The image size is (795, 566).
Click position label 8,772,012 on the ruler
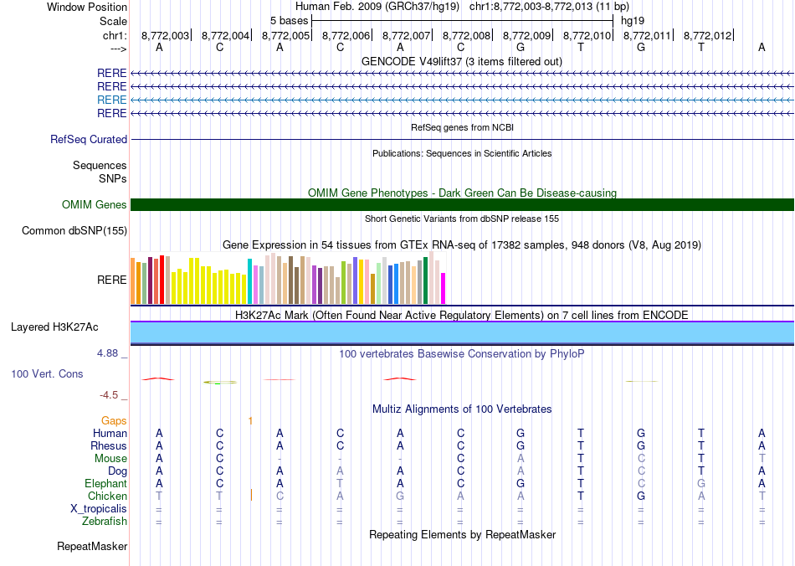tap(707, 35)
